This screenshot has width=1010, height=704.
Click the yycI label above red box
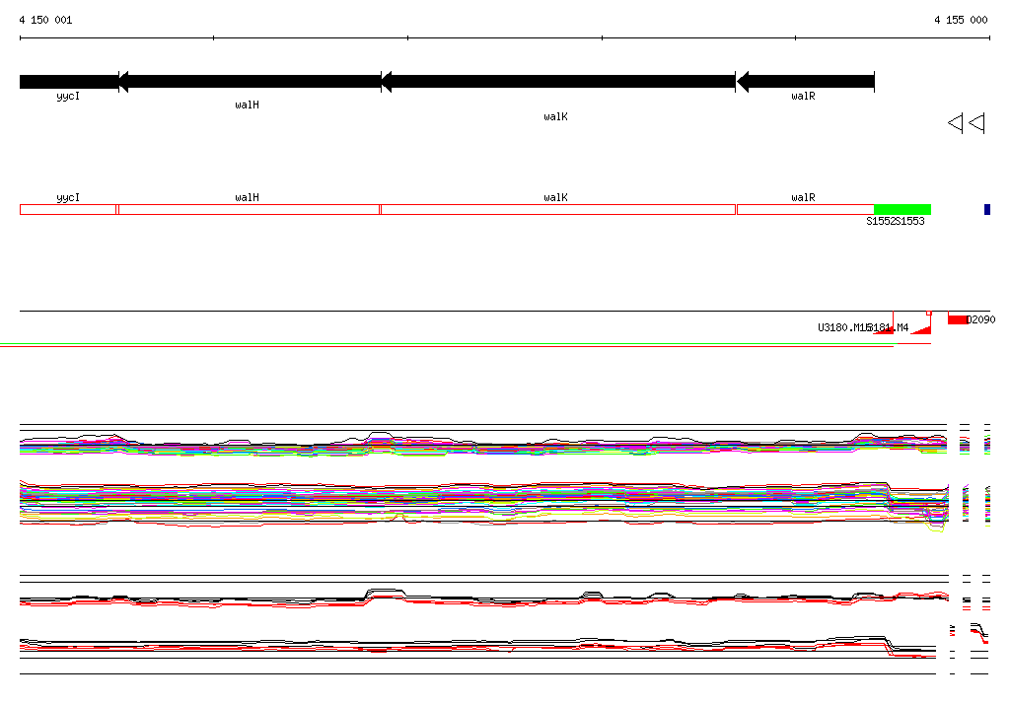(x=68, y=197)
